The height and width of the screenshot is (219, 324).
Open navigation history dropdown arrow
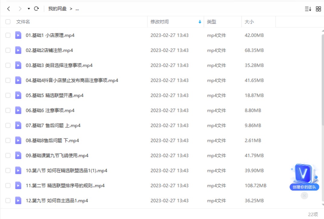click(29, 9)
